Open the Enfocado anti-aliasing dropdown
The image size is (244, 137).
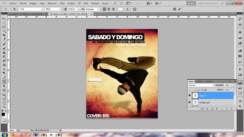coord(98,9)
